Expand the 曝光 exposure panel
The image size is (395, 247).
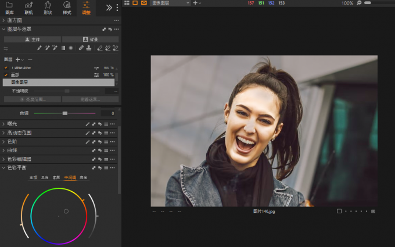click(3, 124)
